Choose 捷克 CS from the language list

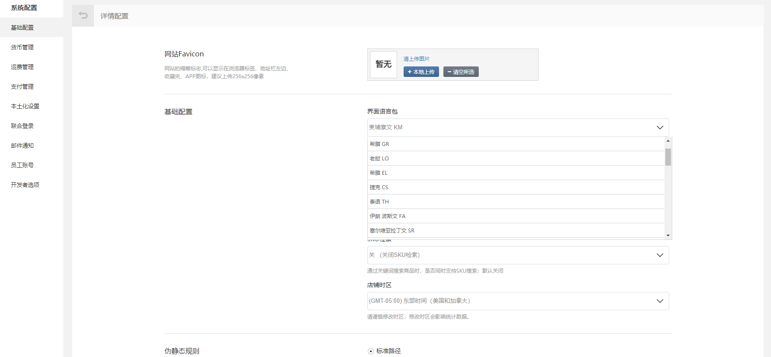pyautogui.click(x=516, y=187)
